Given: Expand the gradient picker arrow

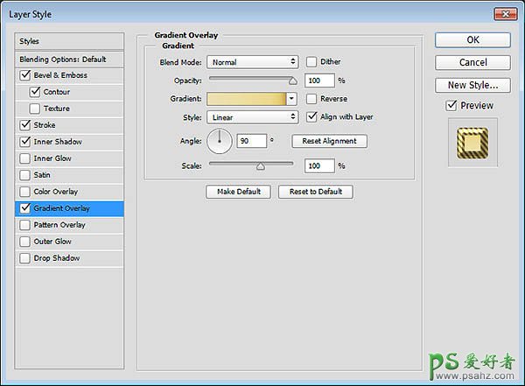Looking at the screenshot, I should [x=291, y=99].
